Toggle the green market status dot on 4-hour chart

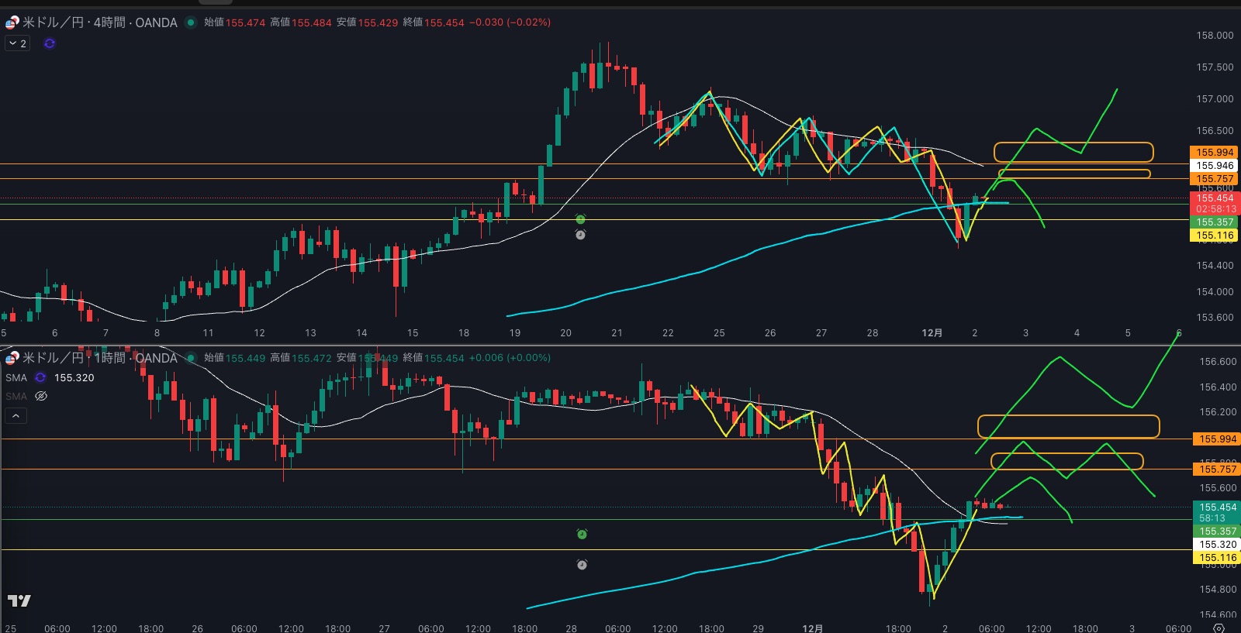click(x=191, y=22)
